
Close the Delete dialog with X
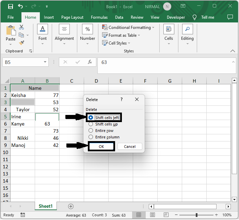pyautogui.click(x=137, y=99)
